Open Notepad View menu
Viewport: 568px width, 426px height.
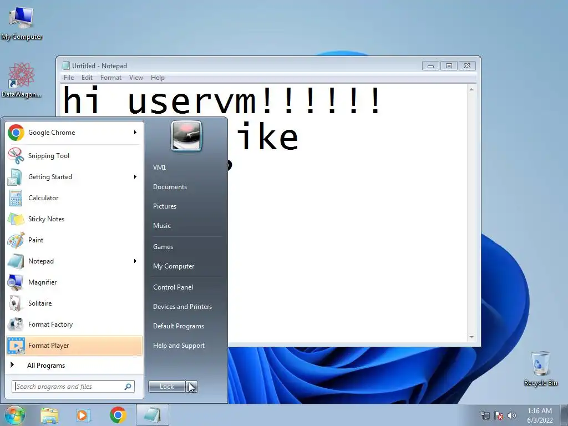click(x=136, y=78)
